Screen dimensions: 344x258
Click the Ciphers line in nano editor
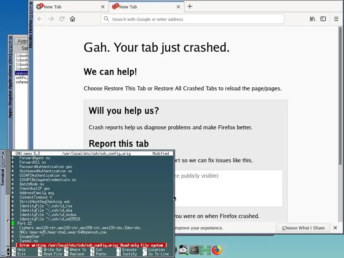80,228
